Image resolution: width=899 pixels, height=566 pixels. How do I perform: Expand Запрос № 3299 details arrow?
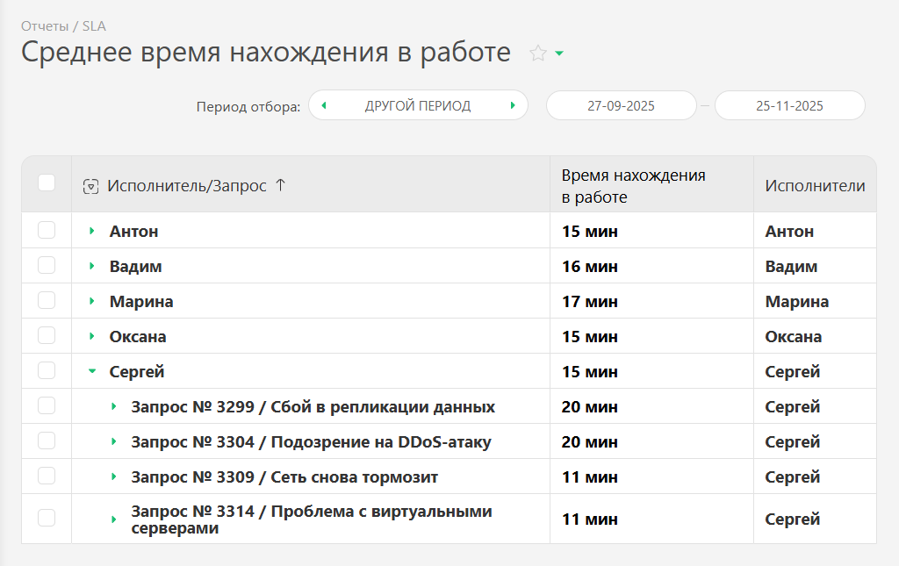point(113,406)
